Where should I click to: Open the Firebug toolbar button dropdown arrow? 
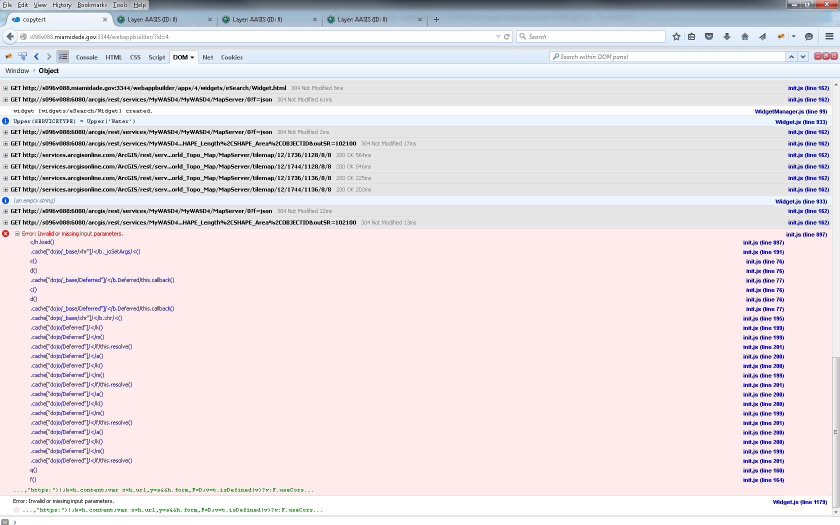click(x=793, y=36)
